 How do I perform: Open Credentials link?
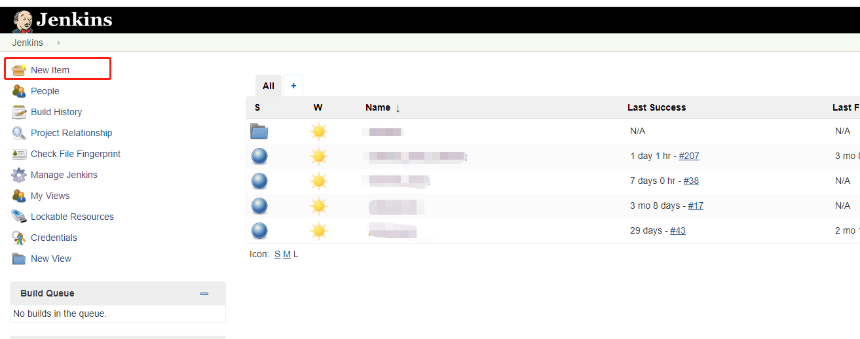point(54,238)
